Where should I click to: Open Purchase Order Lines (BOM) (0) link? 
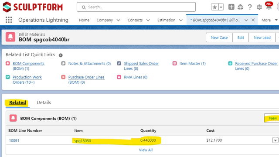point(86,80)
